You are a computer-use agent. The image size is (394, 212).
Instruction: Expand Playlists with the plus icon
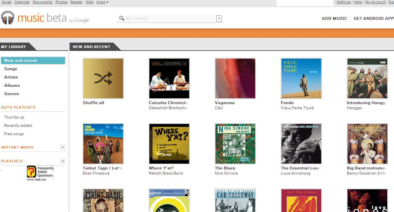pyautogui.click(x=63, y=161)
